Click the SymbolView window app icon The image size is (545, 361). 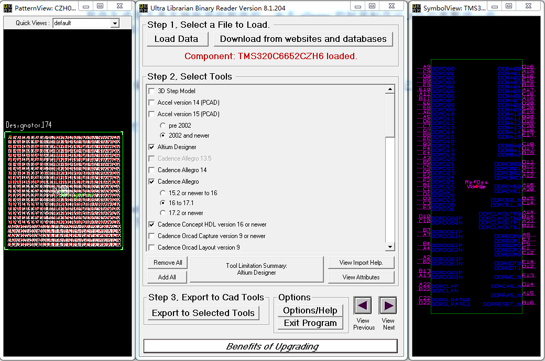[417, 8]
